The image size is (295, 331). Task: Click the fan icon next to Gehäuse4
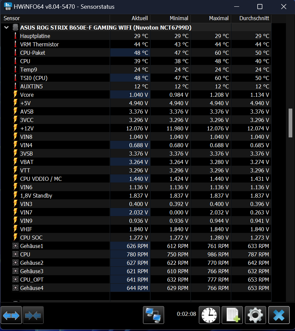15,288
